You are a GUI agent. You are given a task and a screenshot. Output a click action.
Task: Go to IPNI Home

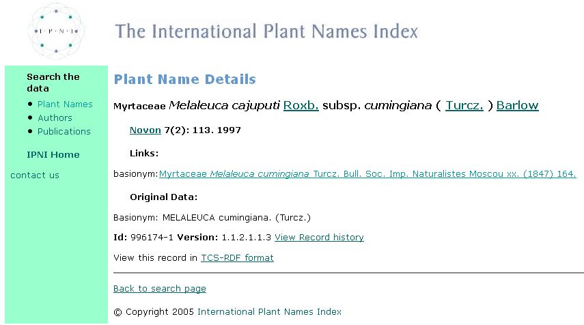pos(53,154)
